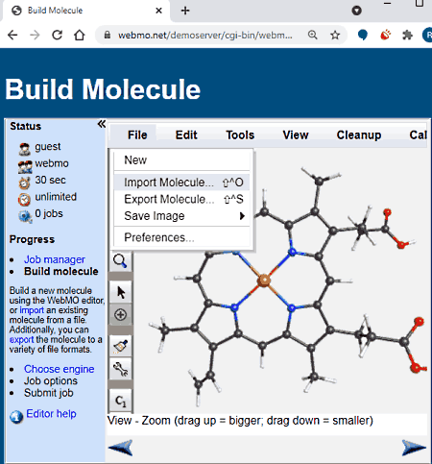Click the '0 jobs' status text
This screenshot has height=464, width=432.
(x=49, y=213)
